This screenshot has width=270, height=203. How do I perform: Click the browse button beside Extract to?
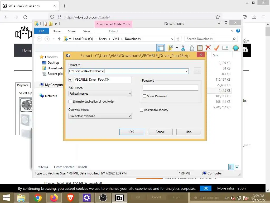[197, 71]
